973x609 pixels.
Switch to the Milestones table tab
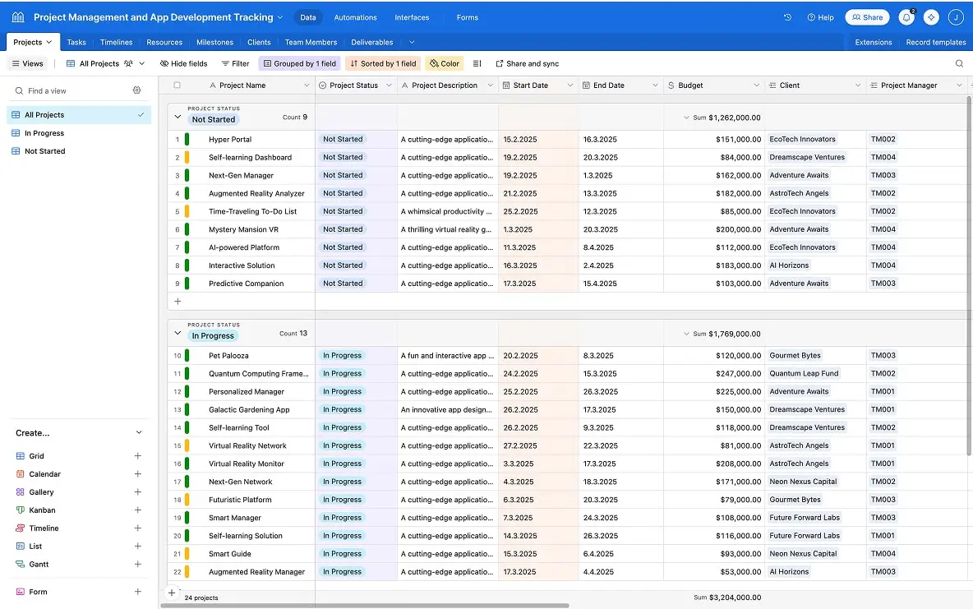point(214,42)
